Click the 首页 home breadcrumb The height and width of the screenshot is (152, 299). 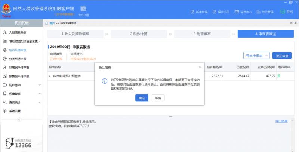(52, 23)
